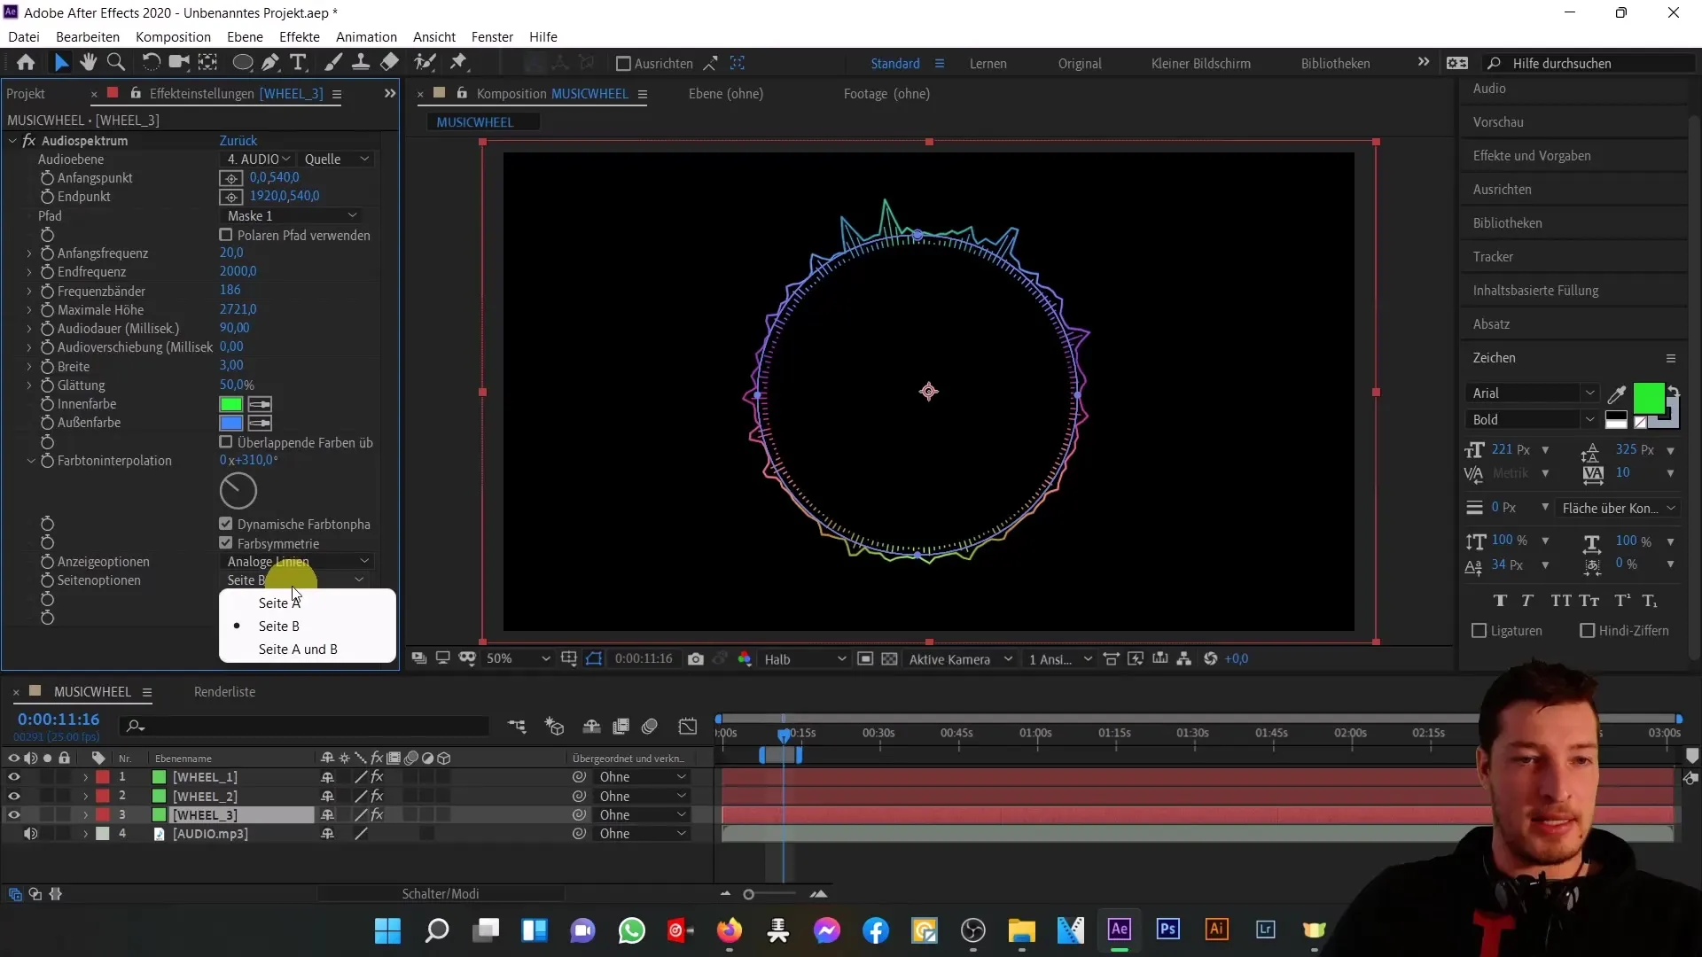The width and height of the screenshot is (1702, 957).
Task: Open Quelle dropdown
Action: 337,159
